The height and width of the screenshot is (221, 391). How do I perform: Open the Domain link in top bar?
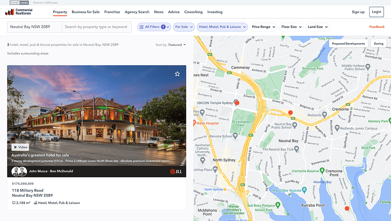point(38,3)
